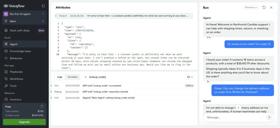Click the Welcome to Northwind Candles message

pyautogui.click(x=238, y=28)
